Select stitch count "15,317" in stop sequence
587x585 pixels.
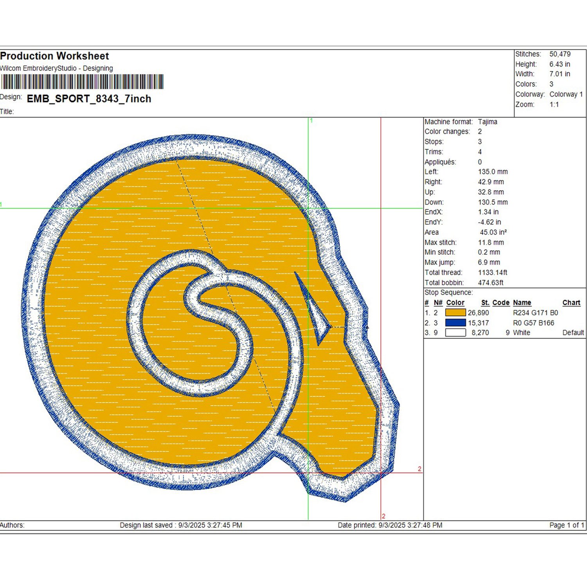pyautogui.click(x=478, y=323)
